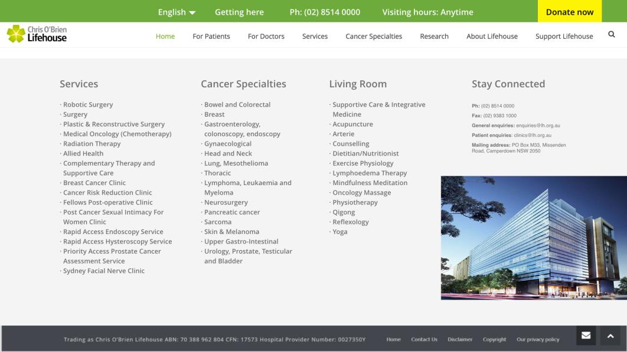
Task: Open the Head and Neck link
Action: pos(228,153)
